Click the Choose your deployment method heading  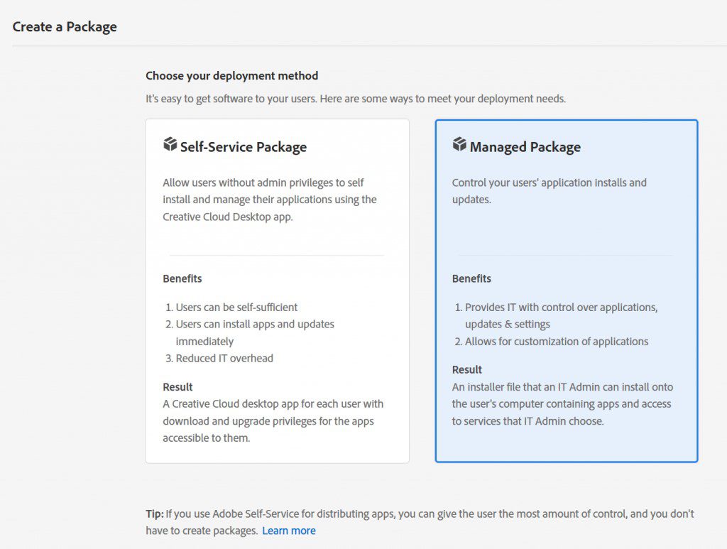[x=231, y=75]
